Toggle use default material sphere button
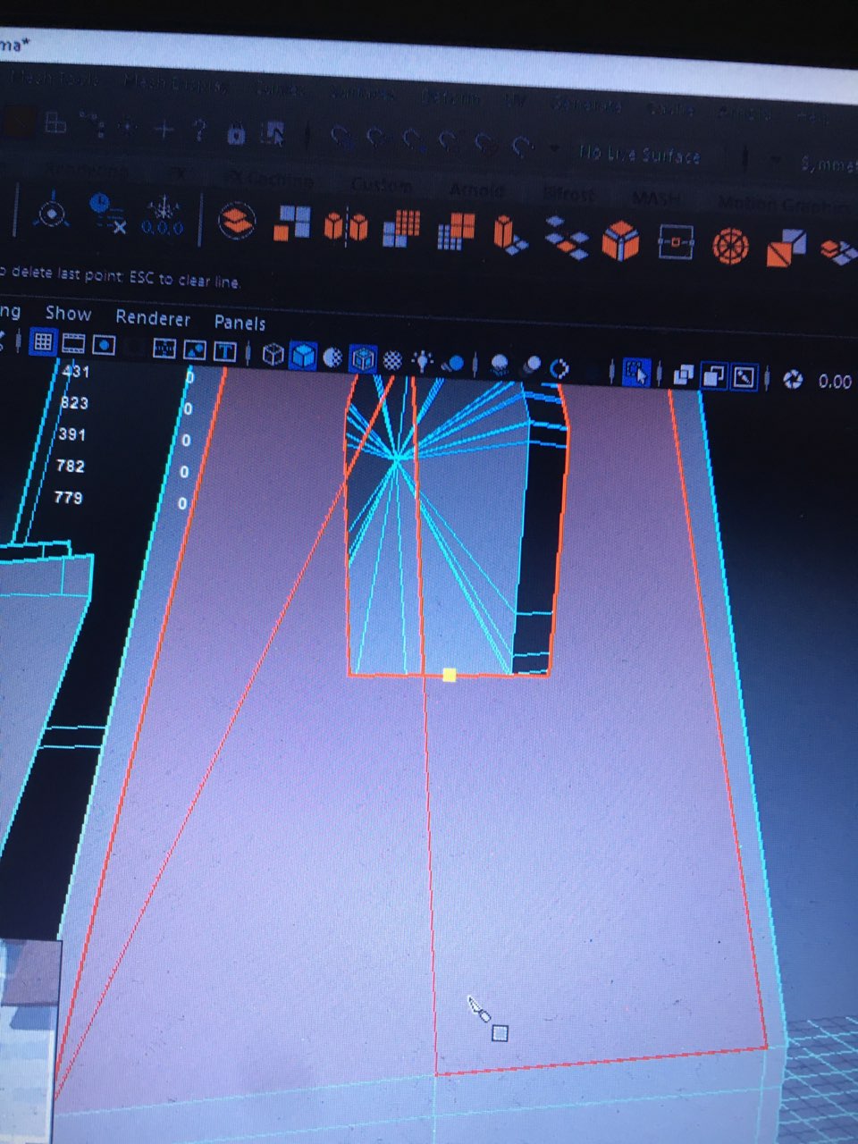Image resolution: width=858 pixels, height=1144 pixels. (x=332, y=357)
